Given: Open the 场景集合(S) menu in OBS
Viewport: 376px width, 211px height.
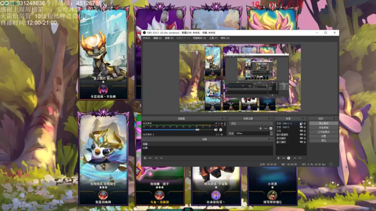Looking at the screenshot, I should (x=199, y=38).
